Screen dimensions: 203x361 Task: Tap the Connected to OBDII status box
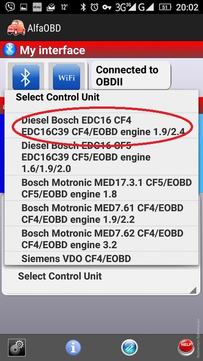point(131,75)
